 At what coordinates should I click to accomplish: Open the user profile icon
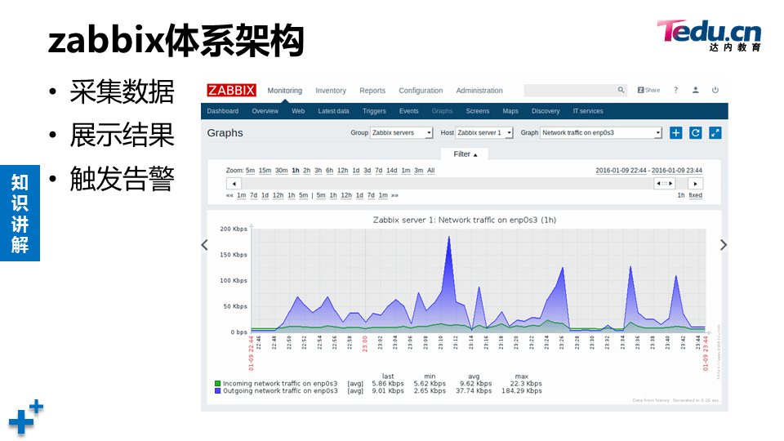(695, 90)
